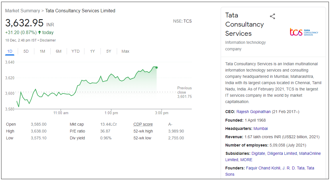Click the CDP score grade A-
330x180 pixels.
point(170,124)
